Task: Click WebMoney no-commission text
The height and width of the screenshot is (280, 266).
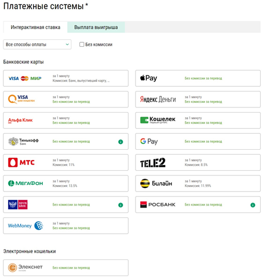Action: pyautogui.click(x=71, y=228)
